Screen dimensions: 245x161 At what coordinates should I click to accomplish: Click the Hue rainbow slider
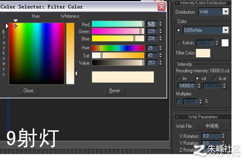[118, 48]
